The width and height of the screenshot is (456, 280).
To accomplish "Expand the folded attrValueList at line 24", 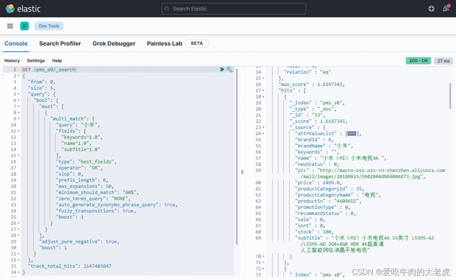I will (263, 133).
